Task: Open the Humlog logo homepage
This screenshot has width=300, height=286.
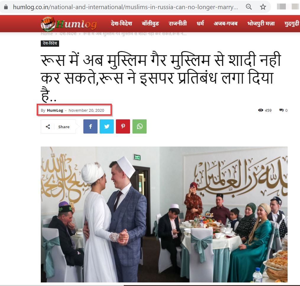Action: [x=69, y=24]
